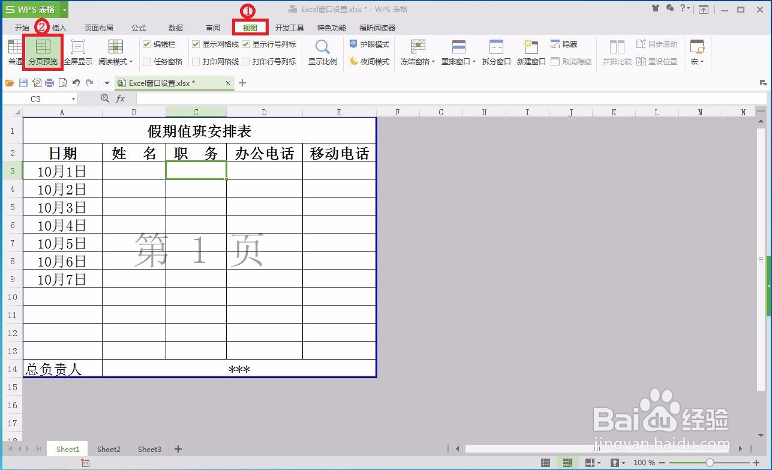Click the WPS 表格 application button
This screenshot has width=772, height=470.
30,10
